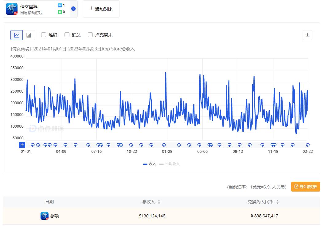Enable the 堆积 checkbox
This screenshot has height=226, width=321.
point(44,35)
